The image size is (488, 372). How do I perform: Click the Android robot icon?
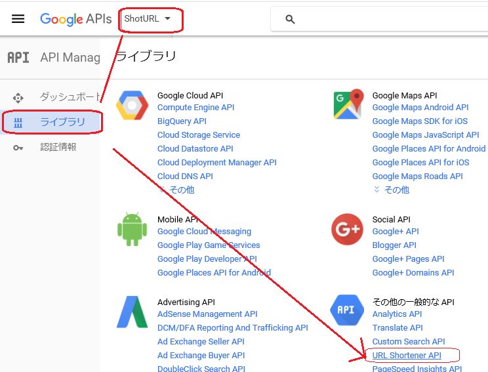click(x=132, y=229)
